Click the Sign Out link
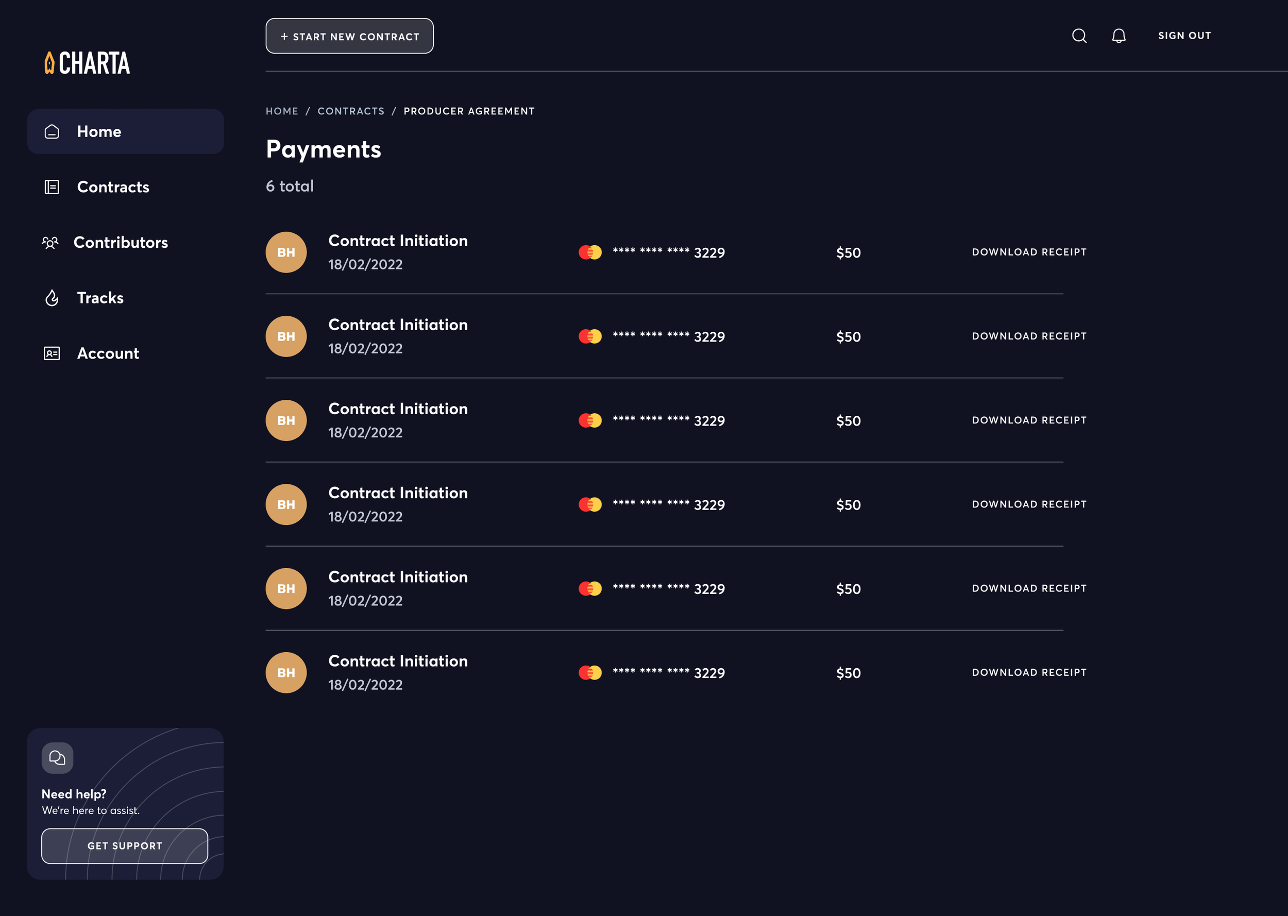The width and height of the screenshot is (1288, 916). click(x=1184, y=36)
